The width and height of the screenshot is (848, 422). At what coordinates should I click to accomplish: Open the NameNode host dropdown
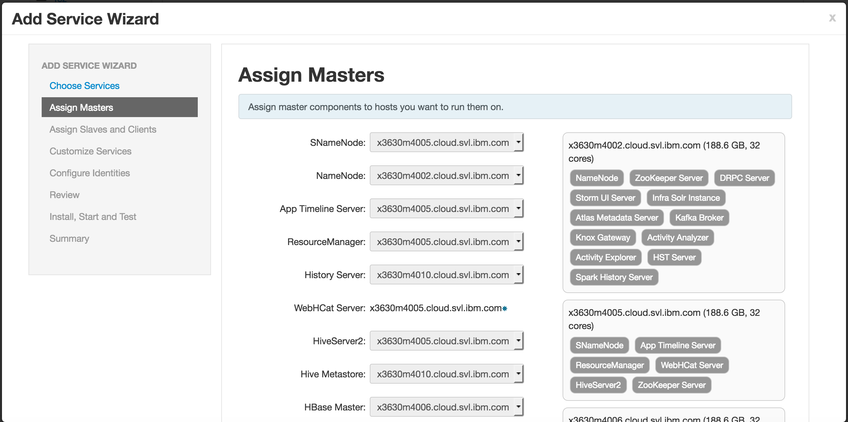pos(446,176)
